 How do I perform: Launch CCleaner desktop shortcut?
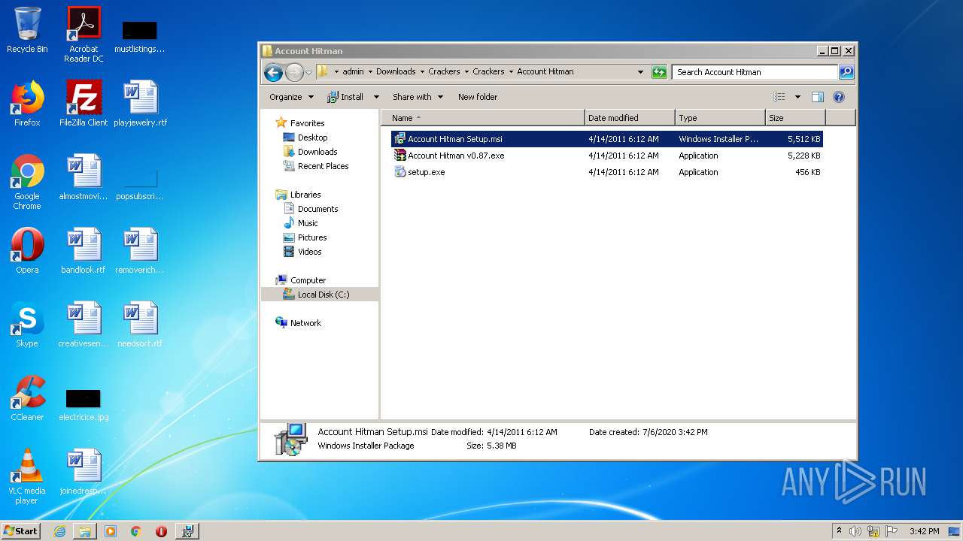(x=27, y=398)
